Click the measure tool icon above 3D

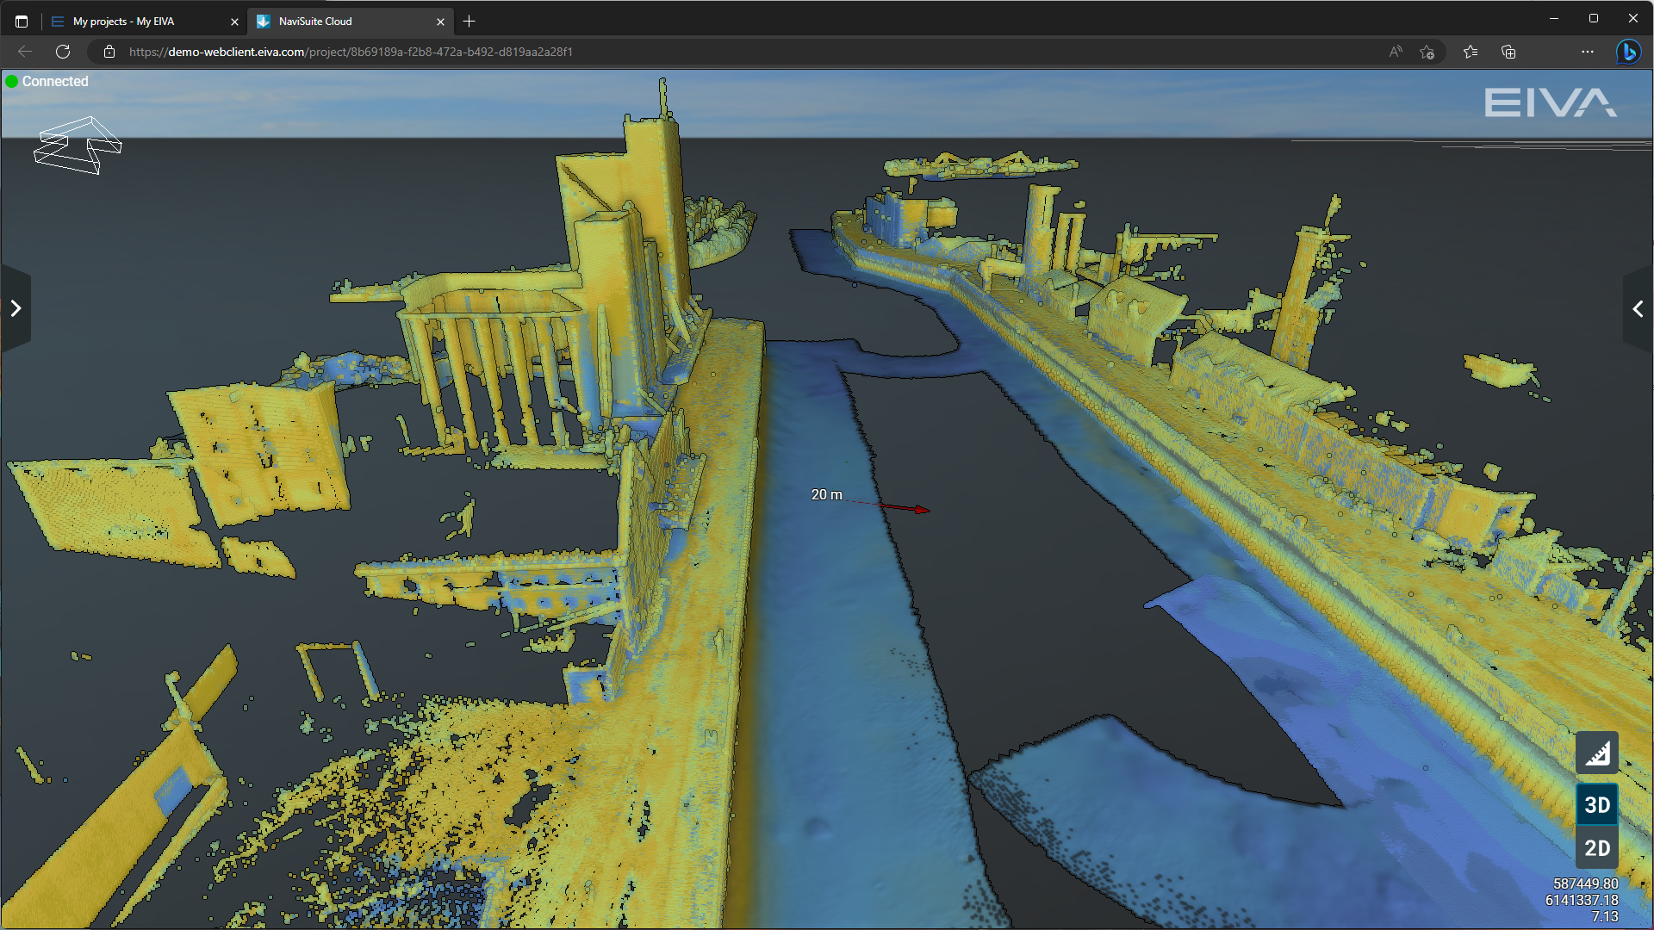[1596, 753]
